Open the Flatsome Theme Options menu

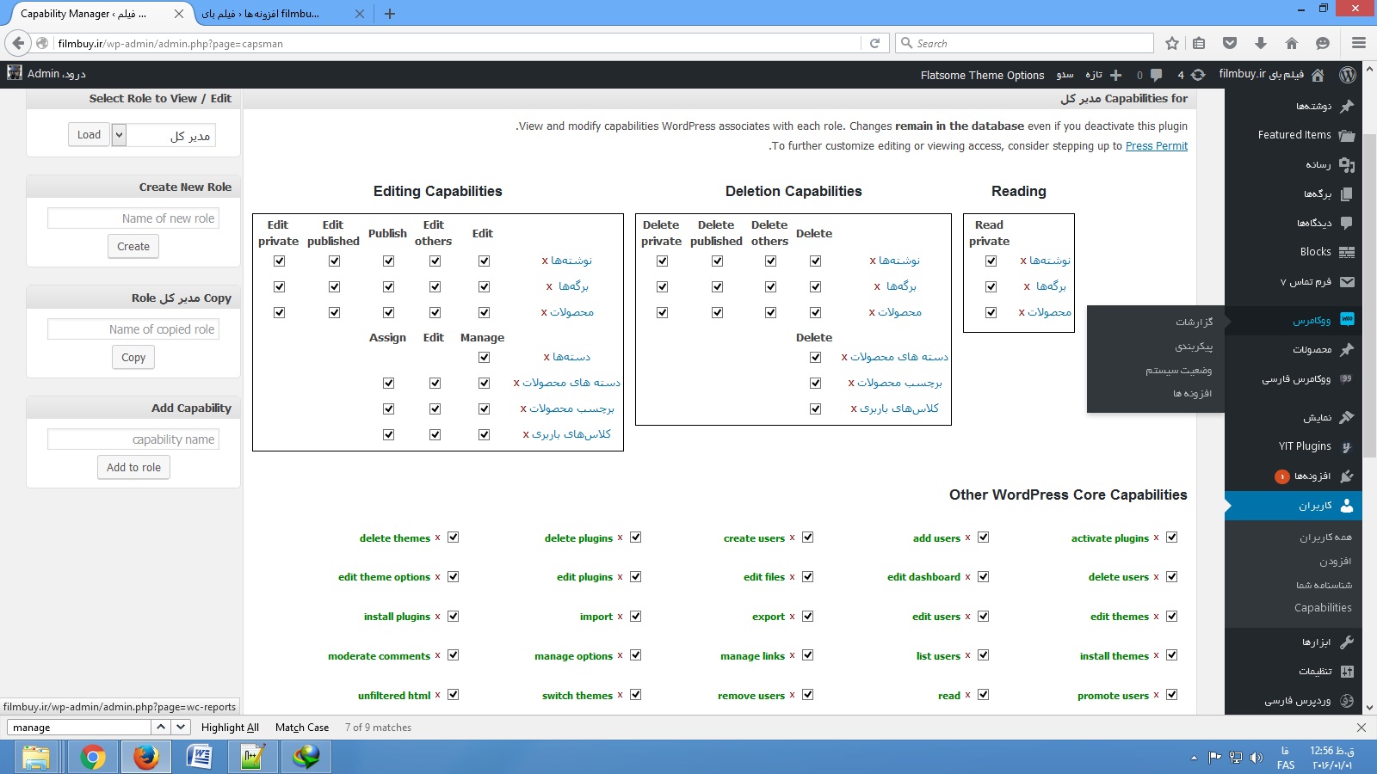pos(982,75)
